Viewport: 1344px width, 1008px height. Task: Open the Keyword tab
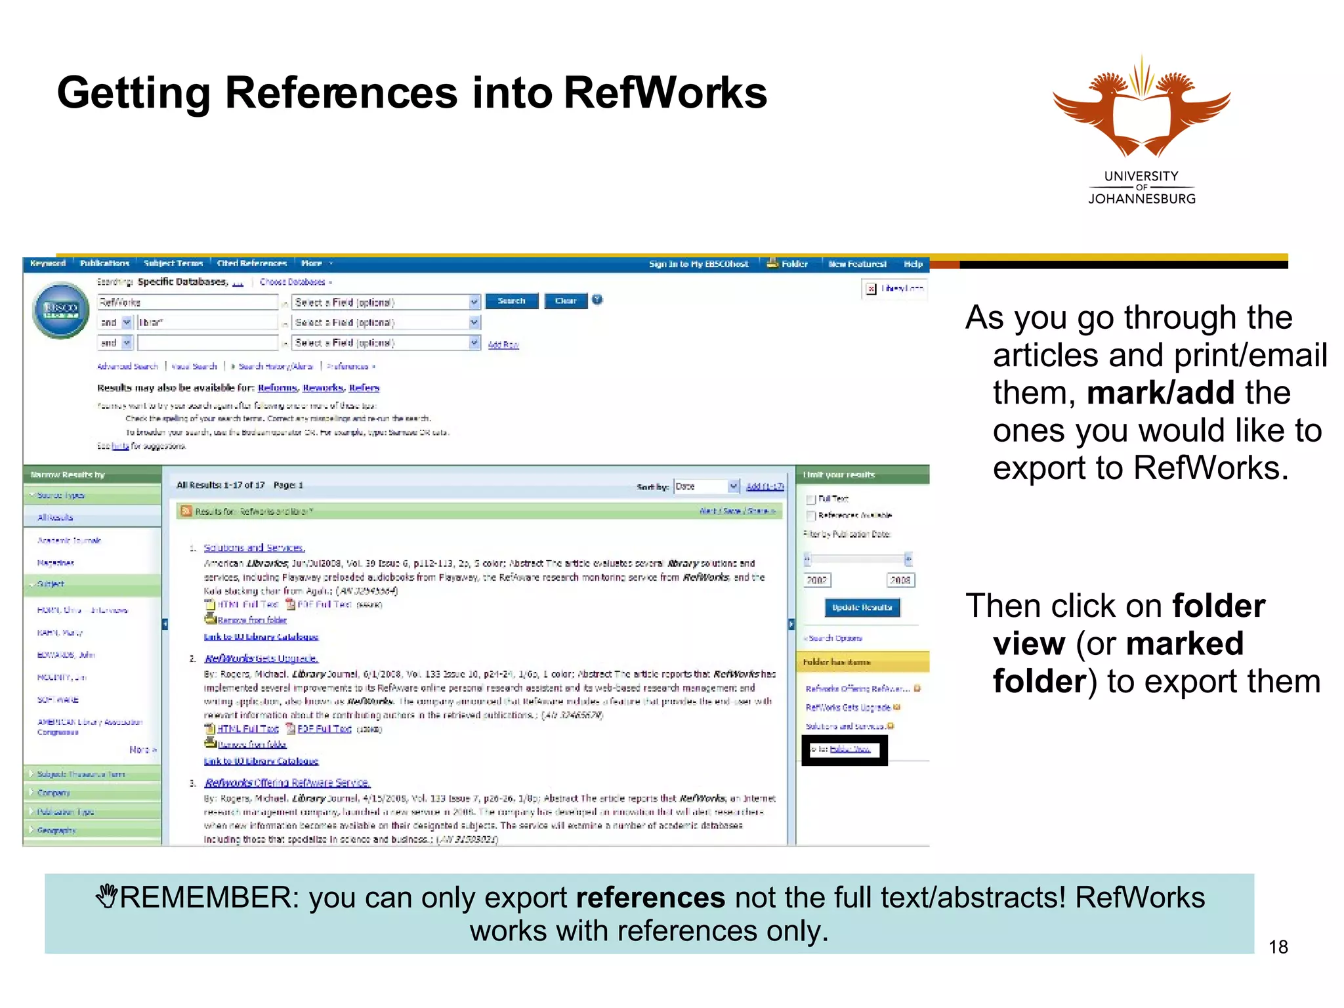pos(48,263)
